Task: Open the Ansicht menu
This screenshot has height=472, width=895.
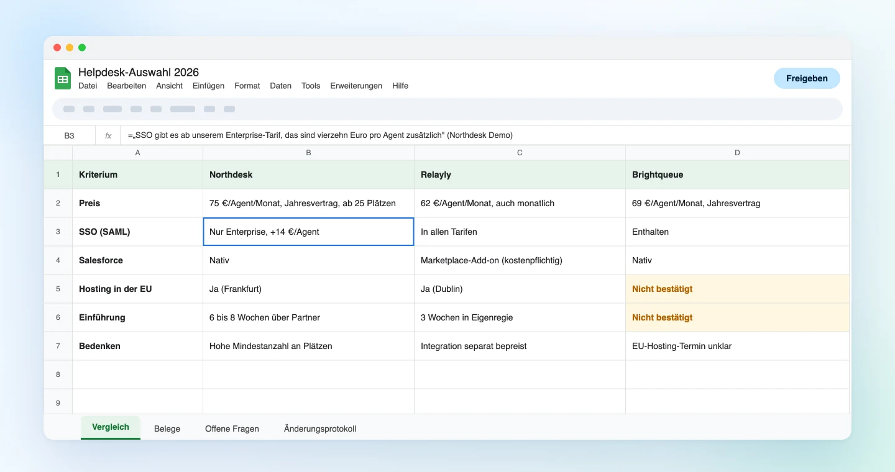Action: 170,86
